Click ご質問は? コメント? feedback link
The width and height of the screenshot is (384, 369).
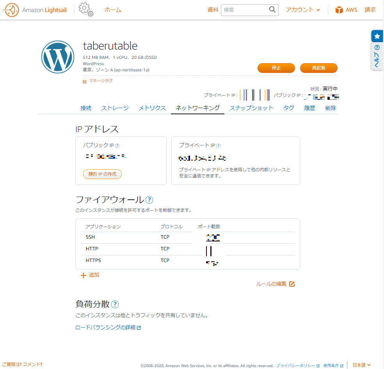click(x=22, y=364)
